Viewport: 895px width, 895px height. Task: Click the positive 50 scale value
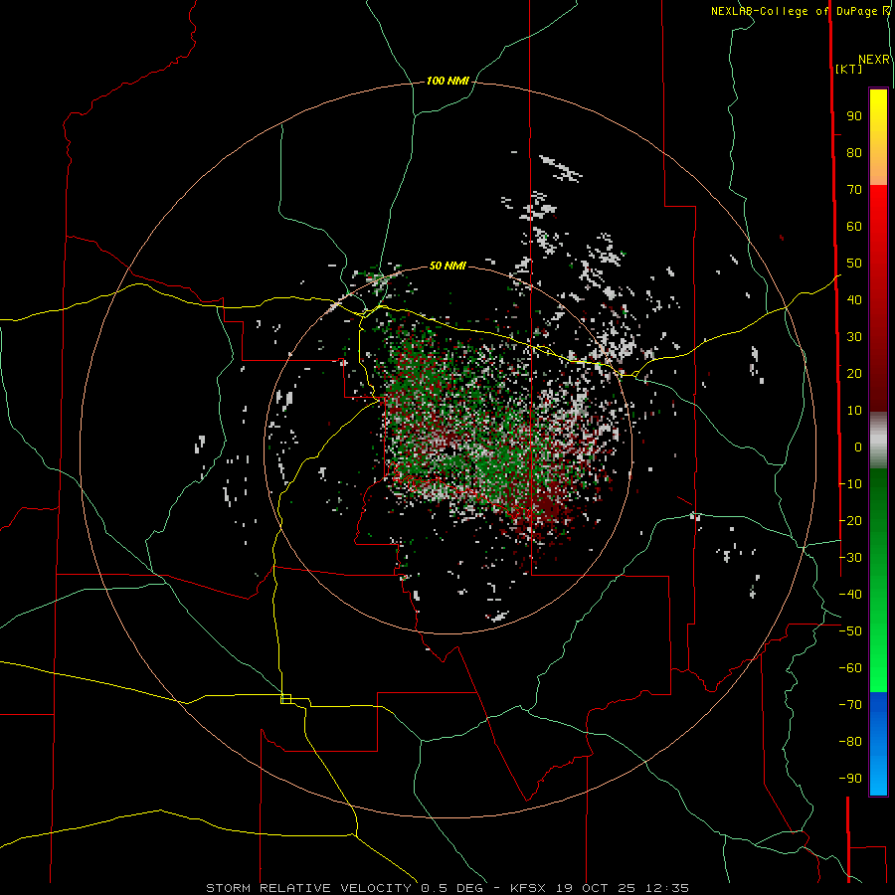(854, 264)
